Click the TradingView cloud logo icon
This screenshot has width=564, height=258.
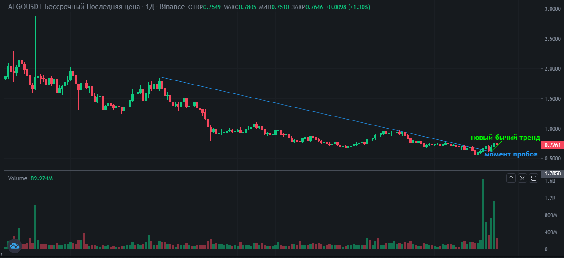coord(13,245)
